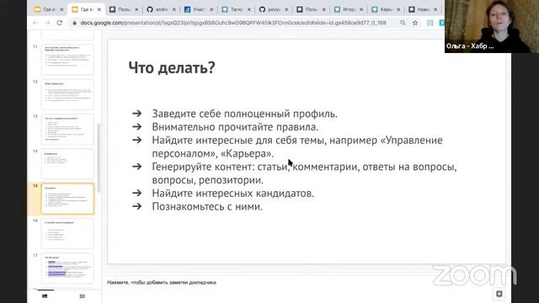Screen dimensions: 539x303
Task: Click the Zoom speaker video 'Ольга - Хабр'
Action: pyautogui.click(x=492, y=26)
